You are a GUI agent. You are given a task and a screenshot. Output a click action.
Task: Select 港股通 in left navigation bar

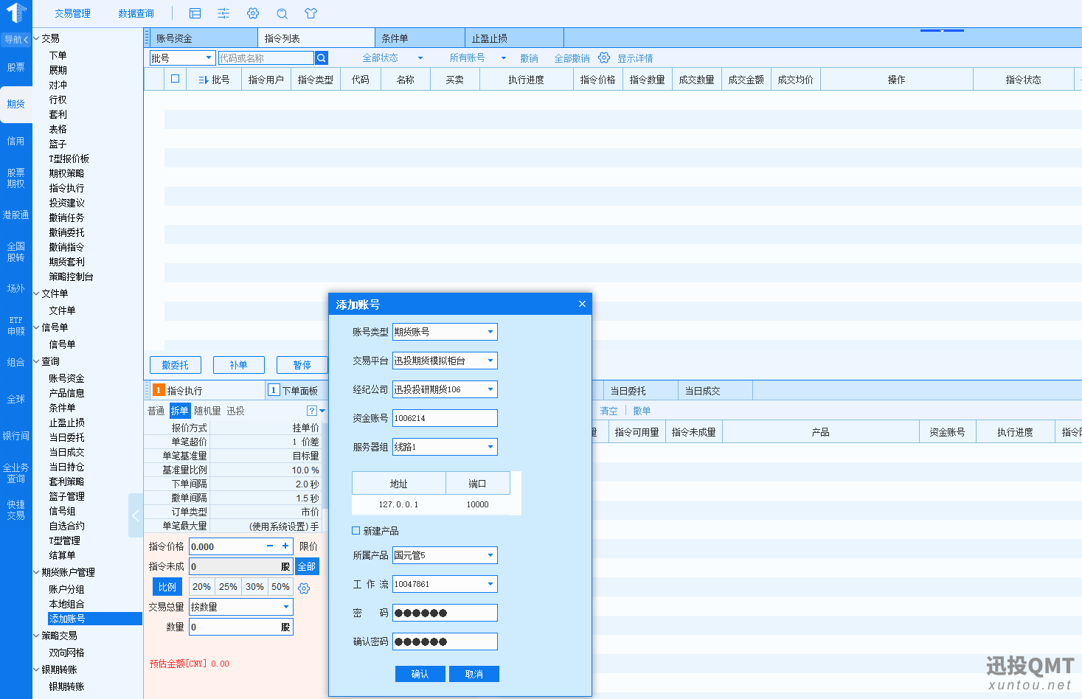16,215
